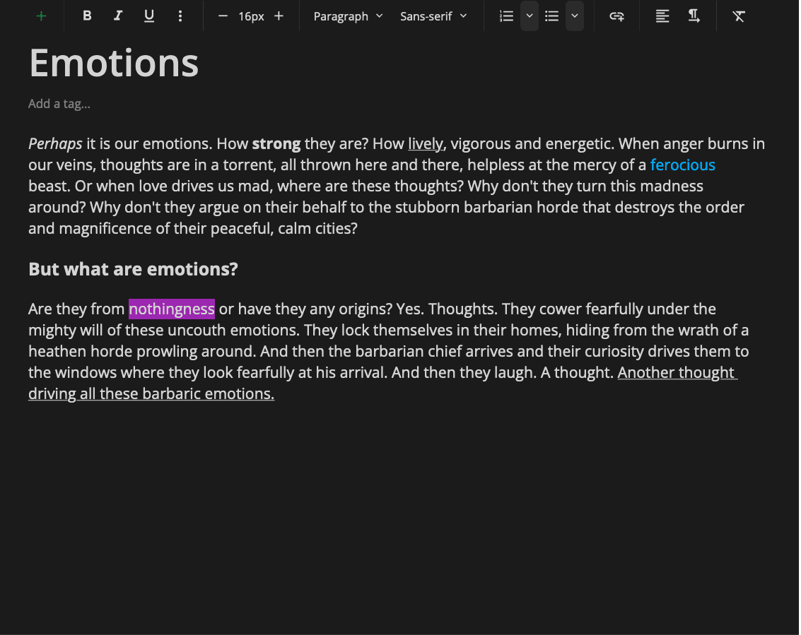This screenshot has height=635, width=801.
Task: Insert a numbered list
Action: click(x=506, y=16)
